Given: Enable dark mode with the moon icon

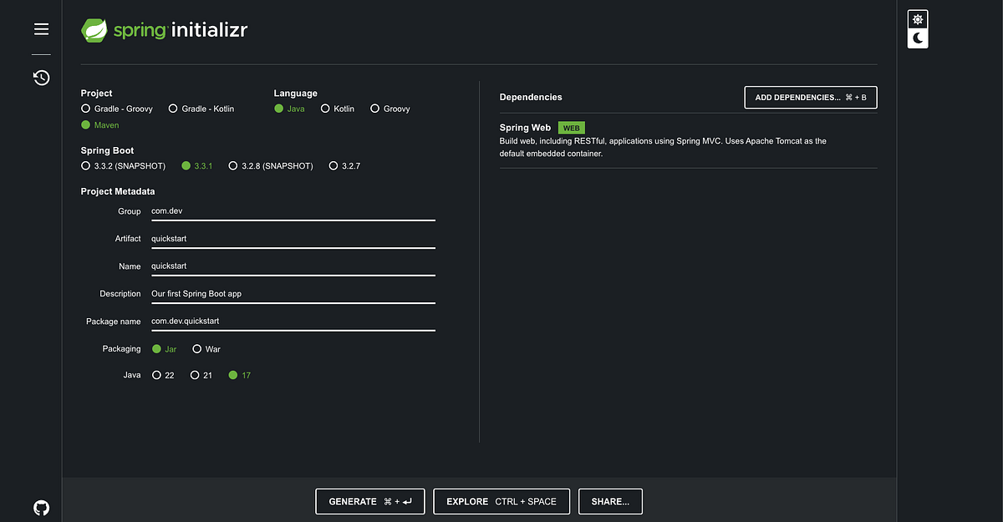Looking at the screenshot, I should tap(917, 38).
